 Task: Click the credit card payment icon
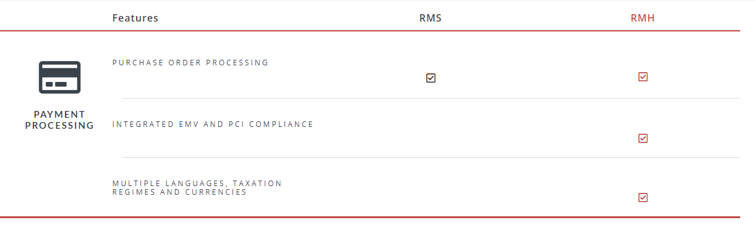coord(59,77)
